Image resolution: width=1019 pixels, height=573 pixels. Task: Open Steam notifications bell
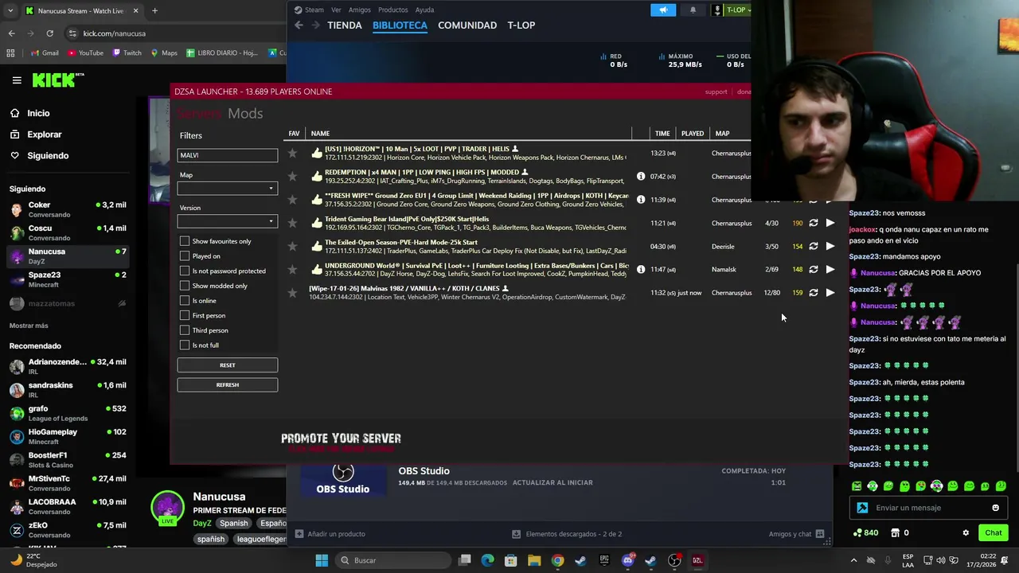[x=693, y=10]
